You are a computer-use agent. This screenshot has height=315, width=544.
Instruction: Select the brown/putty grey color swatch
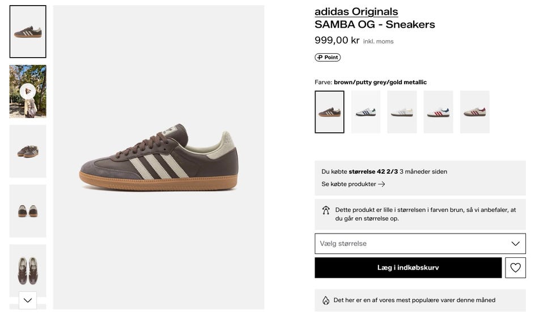(x=329, y=112)
